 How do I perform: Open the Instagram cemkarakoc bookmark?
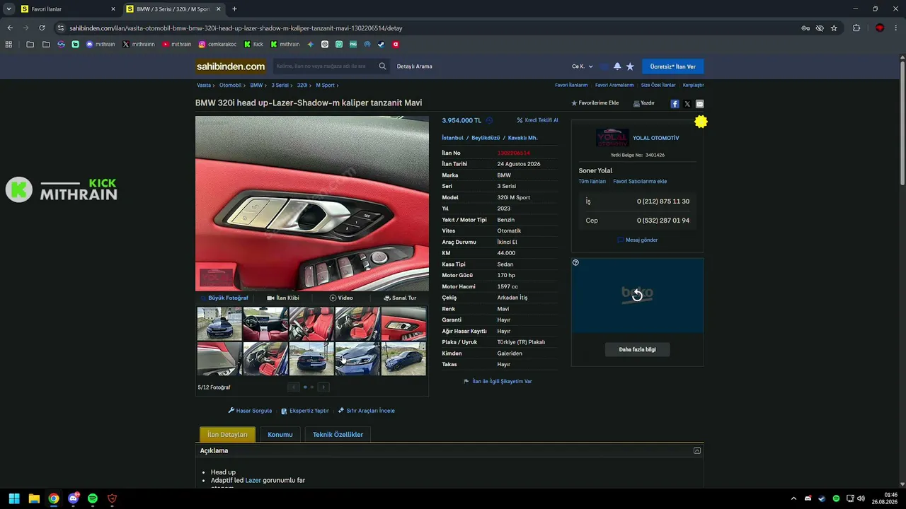(218, 45)
